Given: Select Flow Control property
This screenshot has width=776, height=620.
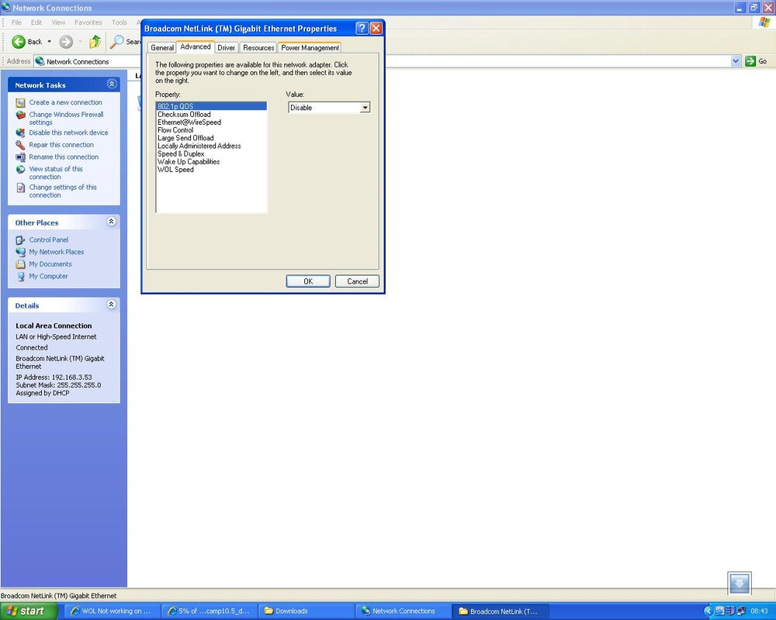Looking at the screenshot, I should coord(211,130).
